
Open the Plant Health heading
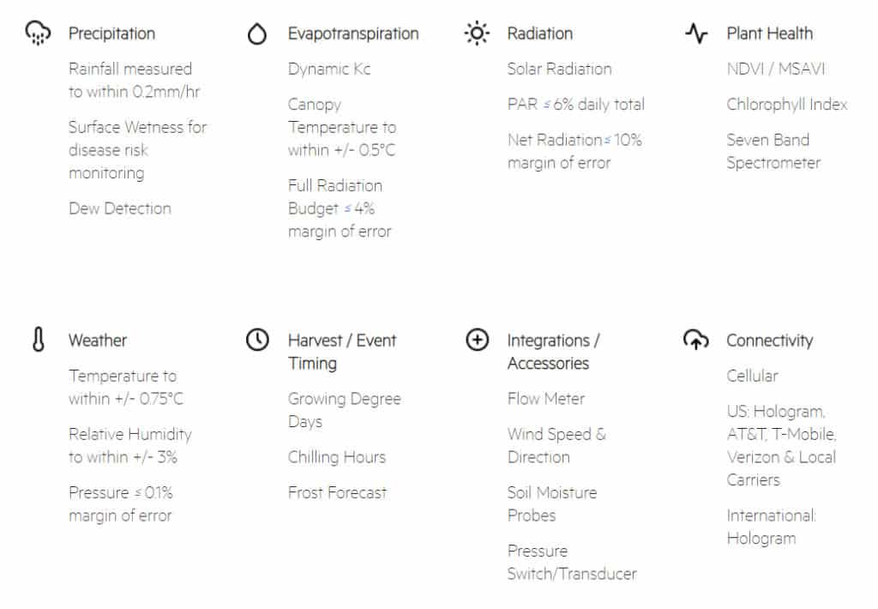(x=769, y=33)
